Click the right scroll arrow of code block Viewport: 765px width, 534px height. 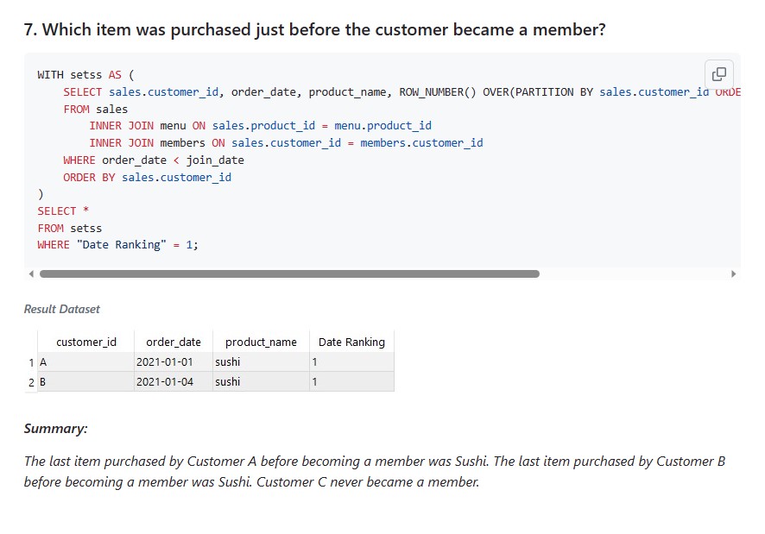click(733, 274)
